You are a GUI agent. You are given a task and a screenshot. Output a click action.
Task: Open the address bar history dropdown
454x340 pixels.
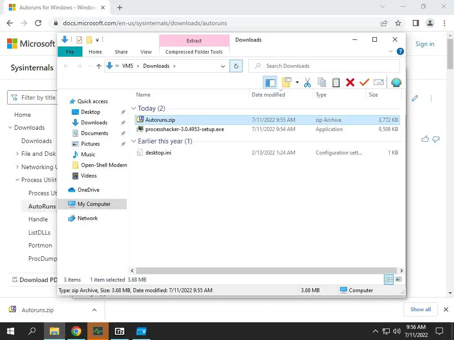click(x=223, y=66)
